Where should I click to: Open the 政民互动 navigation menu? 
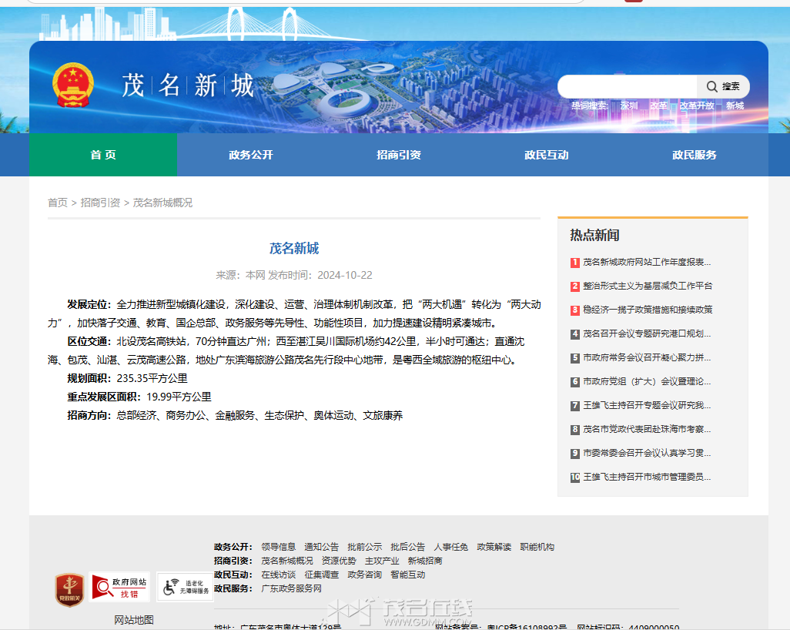(547, 155)
